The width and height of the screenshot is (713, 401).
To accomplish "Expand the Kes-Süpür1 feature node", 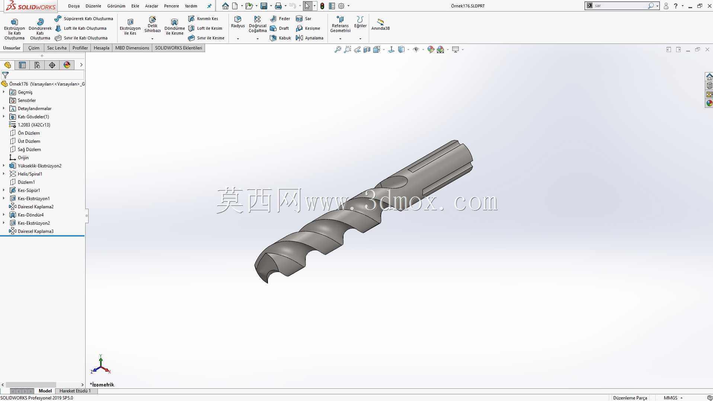I will click(4, 190).
